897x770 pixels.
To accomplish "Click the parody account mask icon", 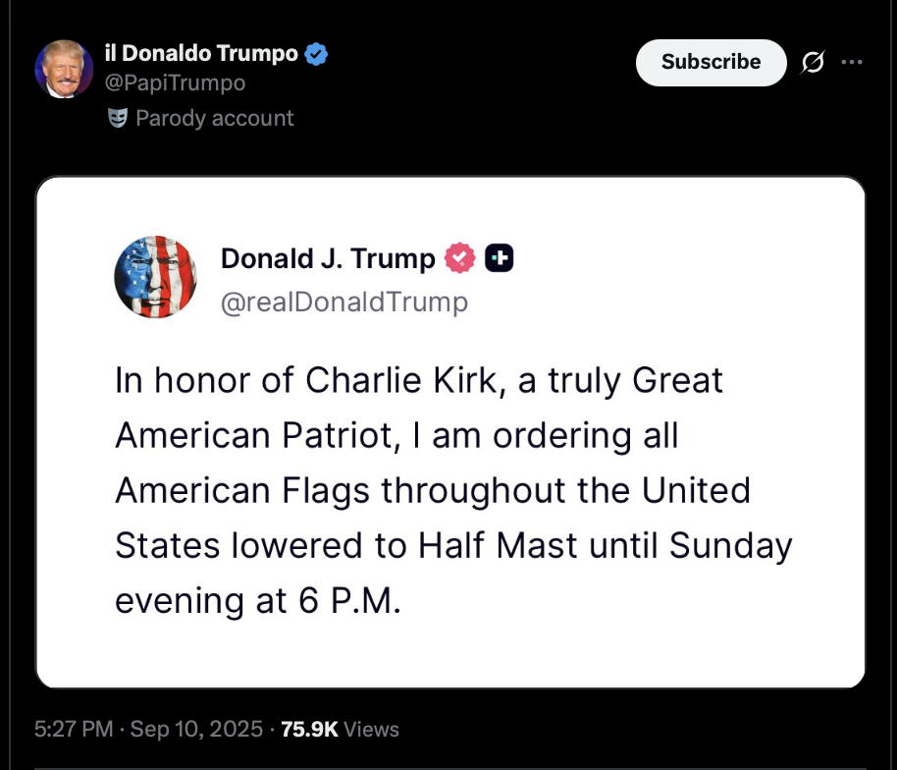I will click(x=118, y=119).
